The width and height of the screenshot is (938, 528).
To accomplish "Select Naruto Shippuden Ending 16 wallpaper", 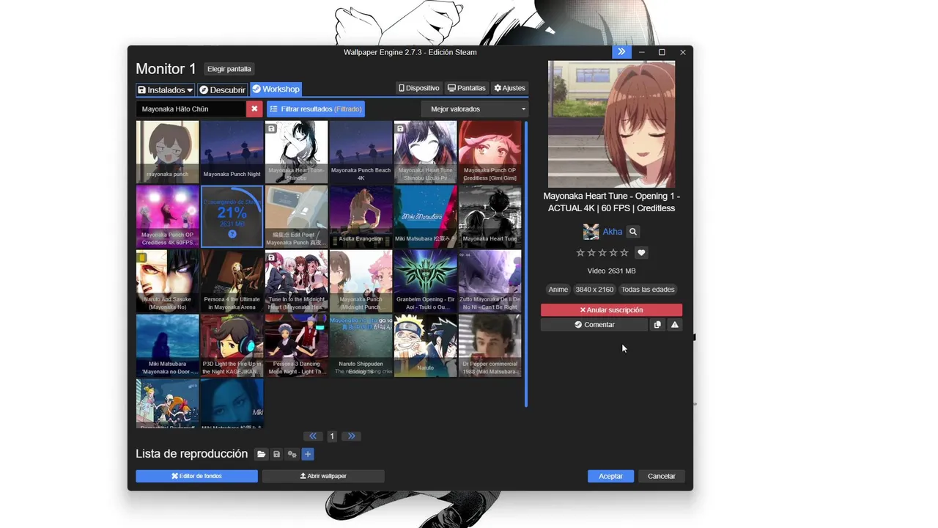I will click(x=361, y=345).
